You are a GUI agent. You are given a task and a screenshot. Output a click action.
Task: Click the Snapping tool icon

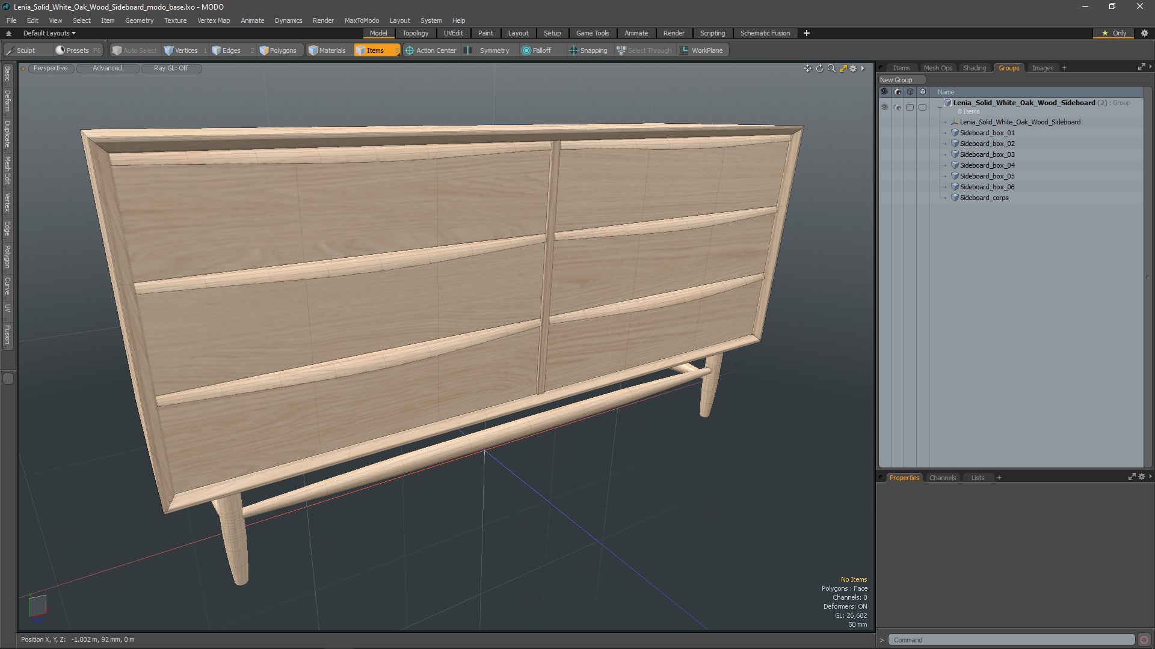[573, 50]
